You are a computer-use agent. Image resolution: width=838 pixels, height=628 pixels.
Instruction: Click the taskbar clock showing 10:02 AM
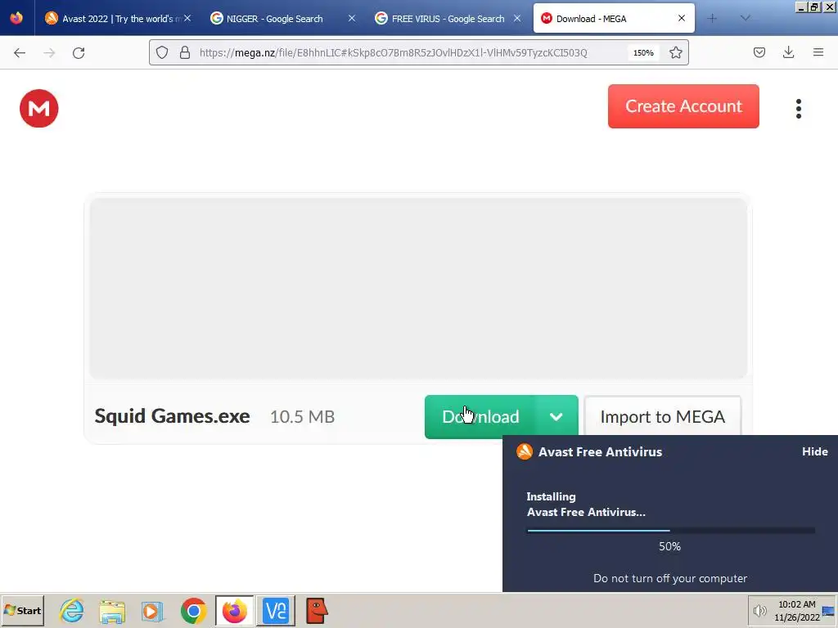(796, 610)
